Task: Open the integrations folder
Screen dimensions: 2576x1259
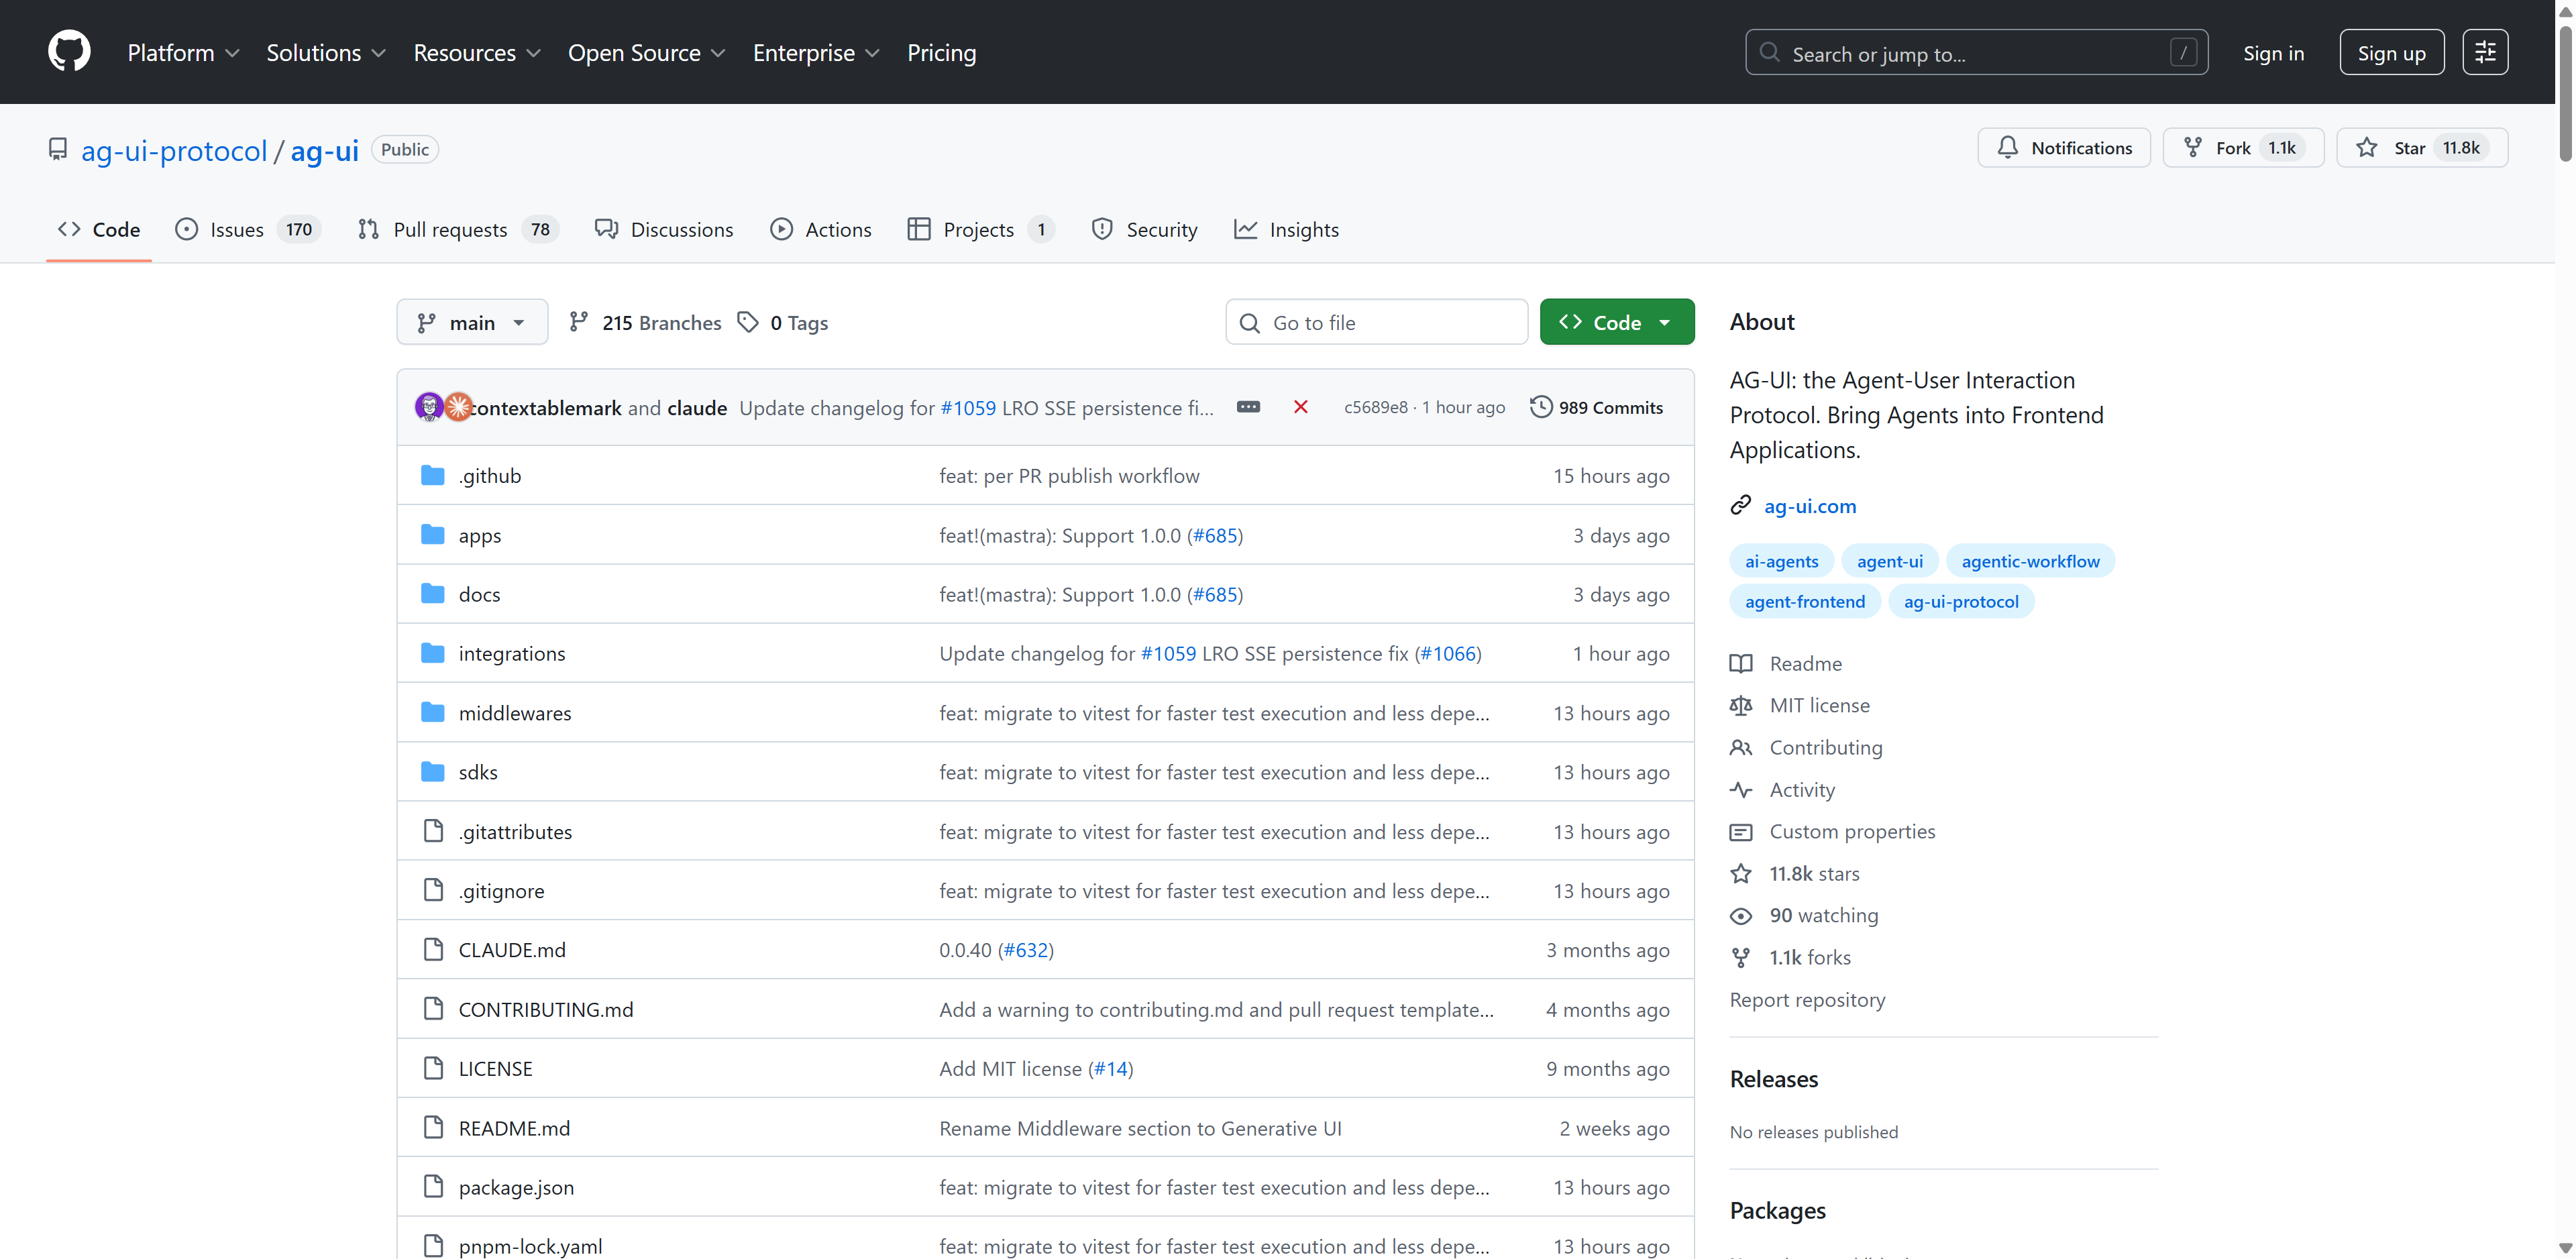Action: (x=511, y=653)
